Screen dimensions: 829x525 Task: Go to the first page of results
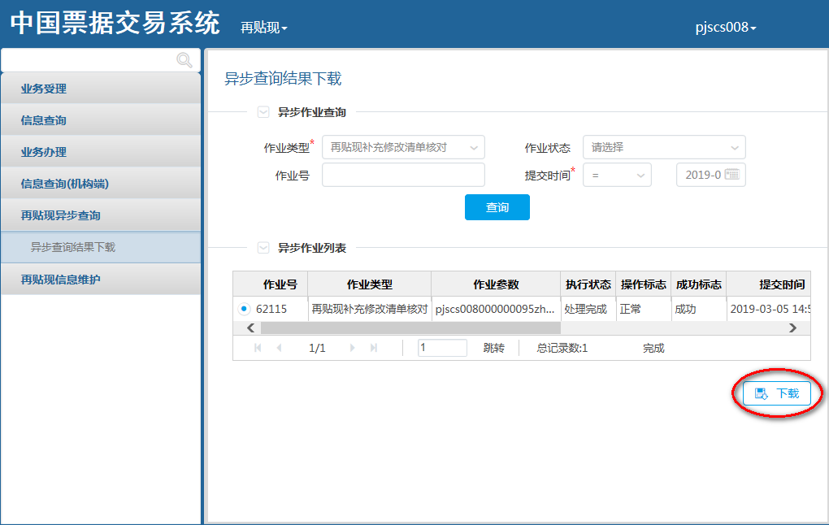(x=258, y=348)
